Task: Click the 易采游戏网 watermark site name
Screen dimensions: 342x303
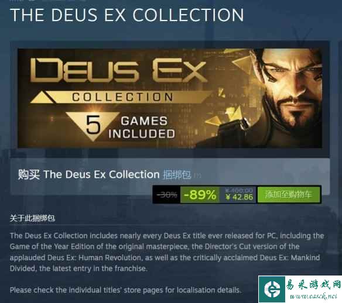Action: pos(313,285)
